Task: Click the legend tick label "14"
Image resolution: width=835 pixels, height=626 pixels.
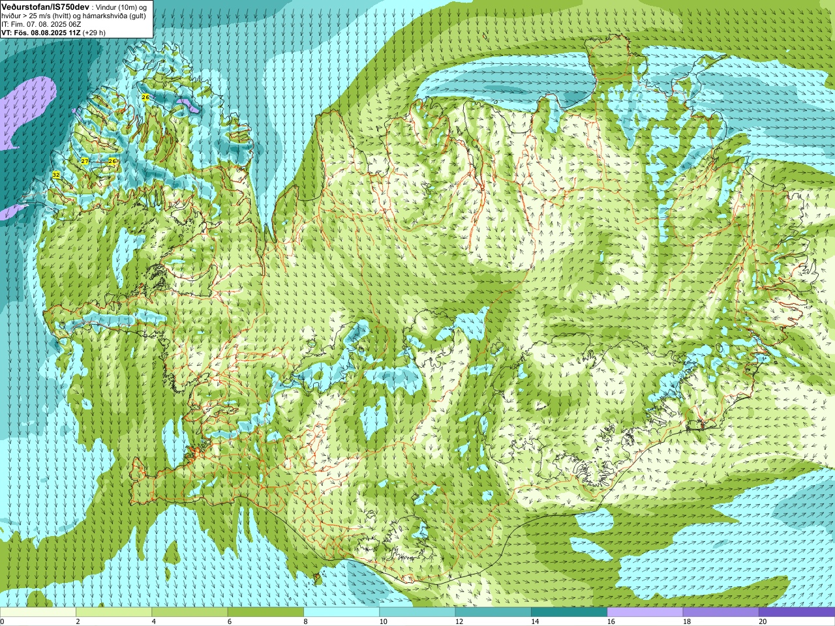Action: point(535,621)
